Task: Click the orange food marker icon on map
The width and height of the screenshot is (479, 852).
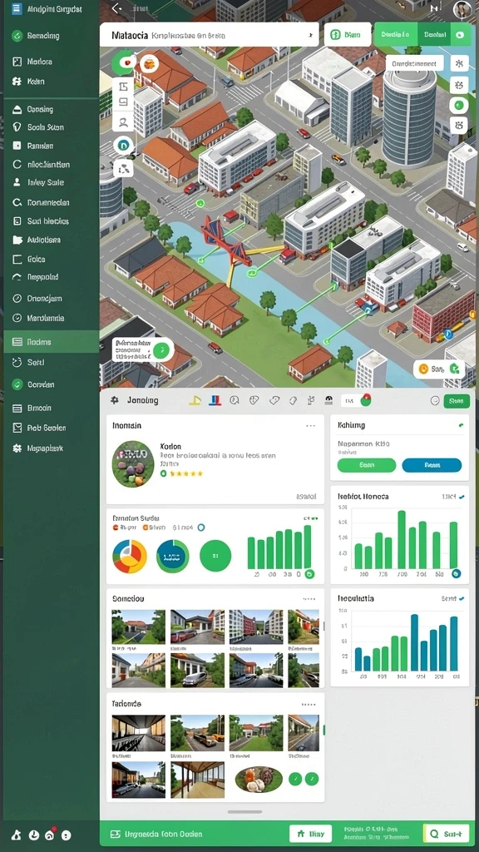Action: pos(149,63)
